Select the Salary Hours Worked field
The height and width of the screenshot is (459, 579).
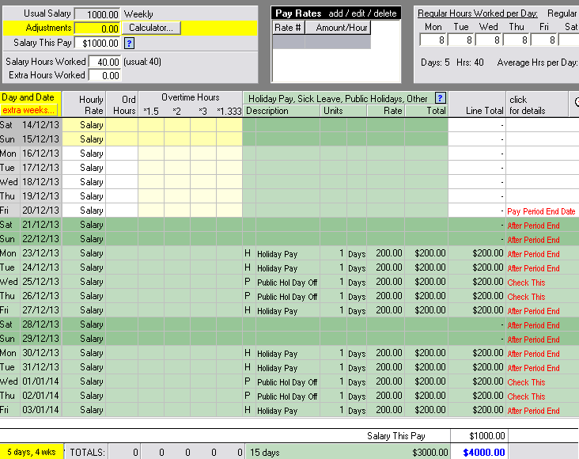pos(104,62)
